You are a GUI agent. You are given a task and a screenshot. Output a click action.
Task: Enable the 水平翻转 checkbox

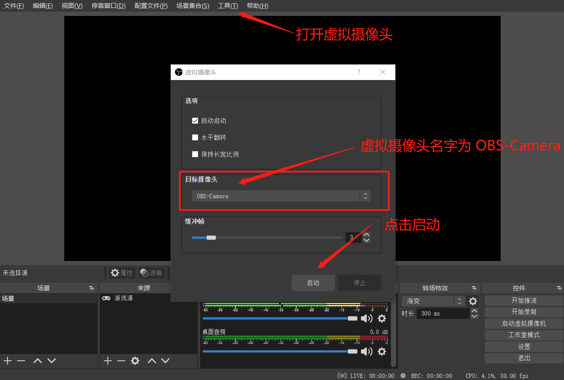click(195, 137)
